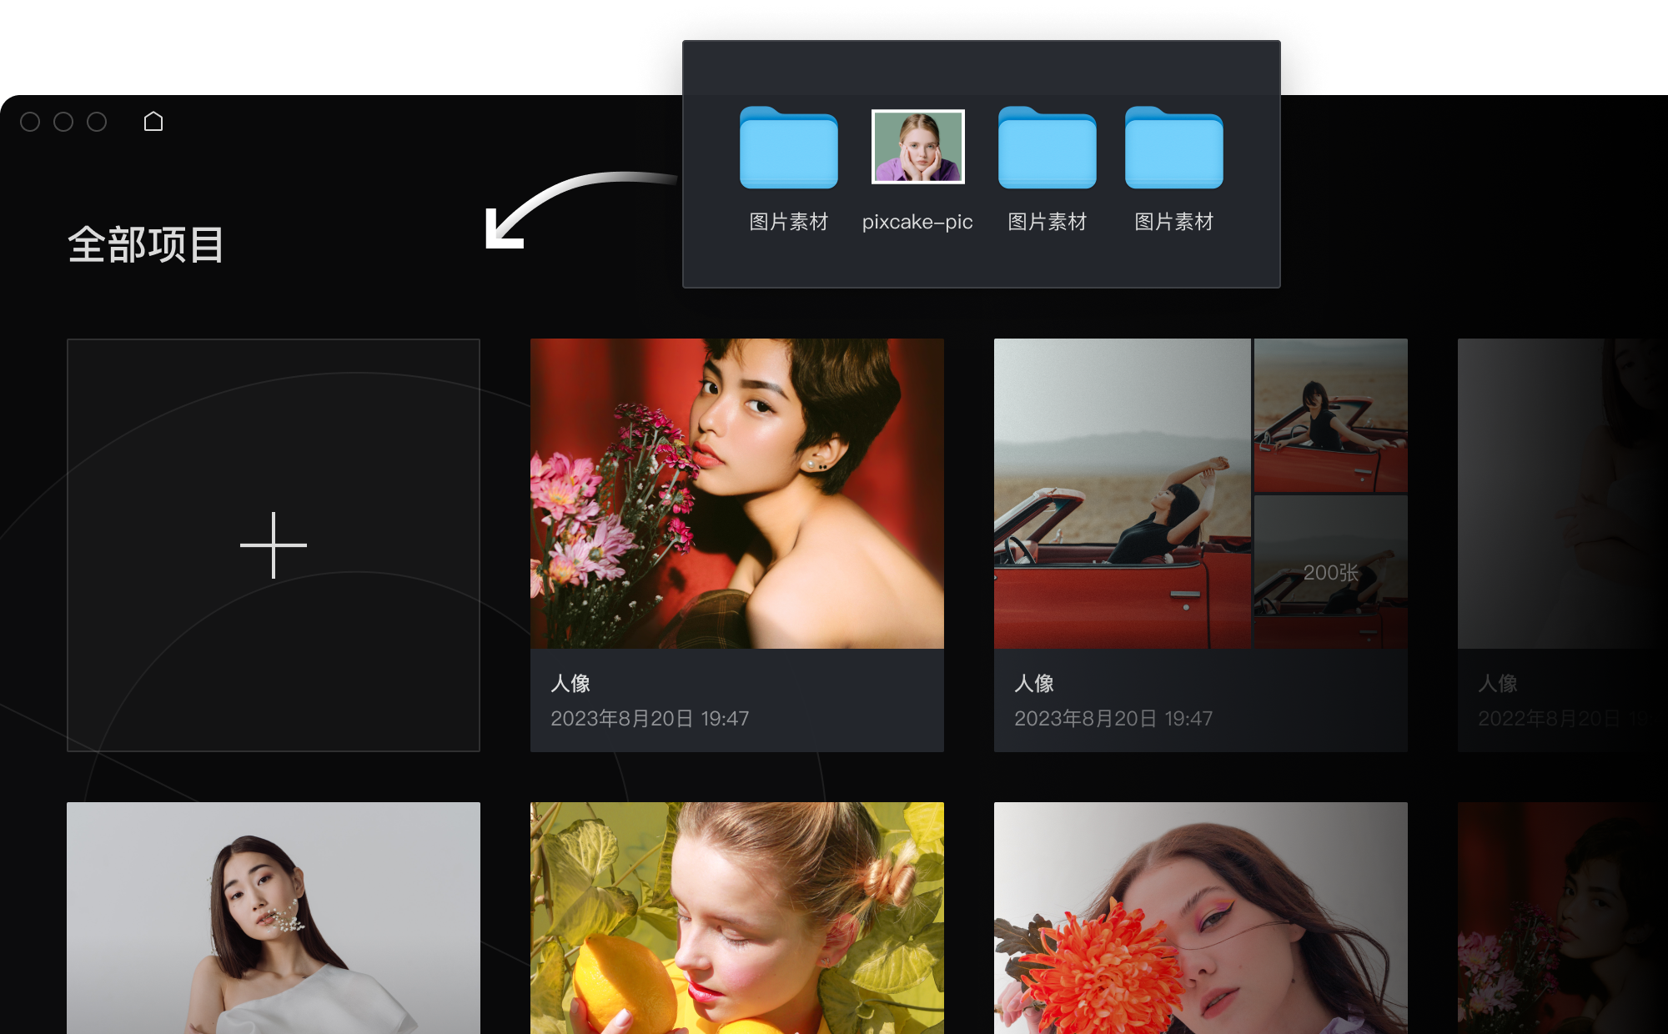1668x1034 pixels.
Task: Click date 2023年8月20日 19:47 under red car project
Action: [x=1113, y=719]
